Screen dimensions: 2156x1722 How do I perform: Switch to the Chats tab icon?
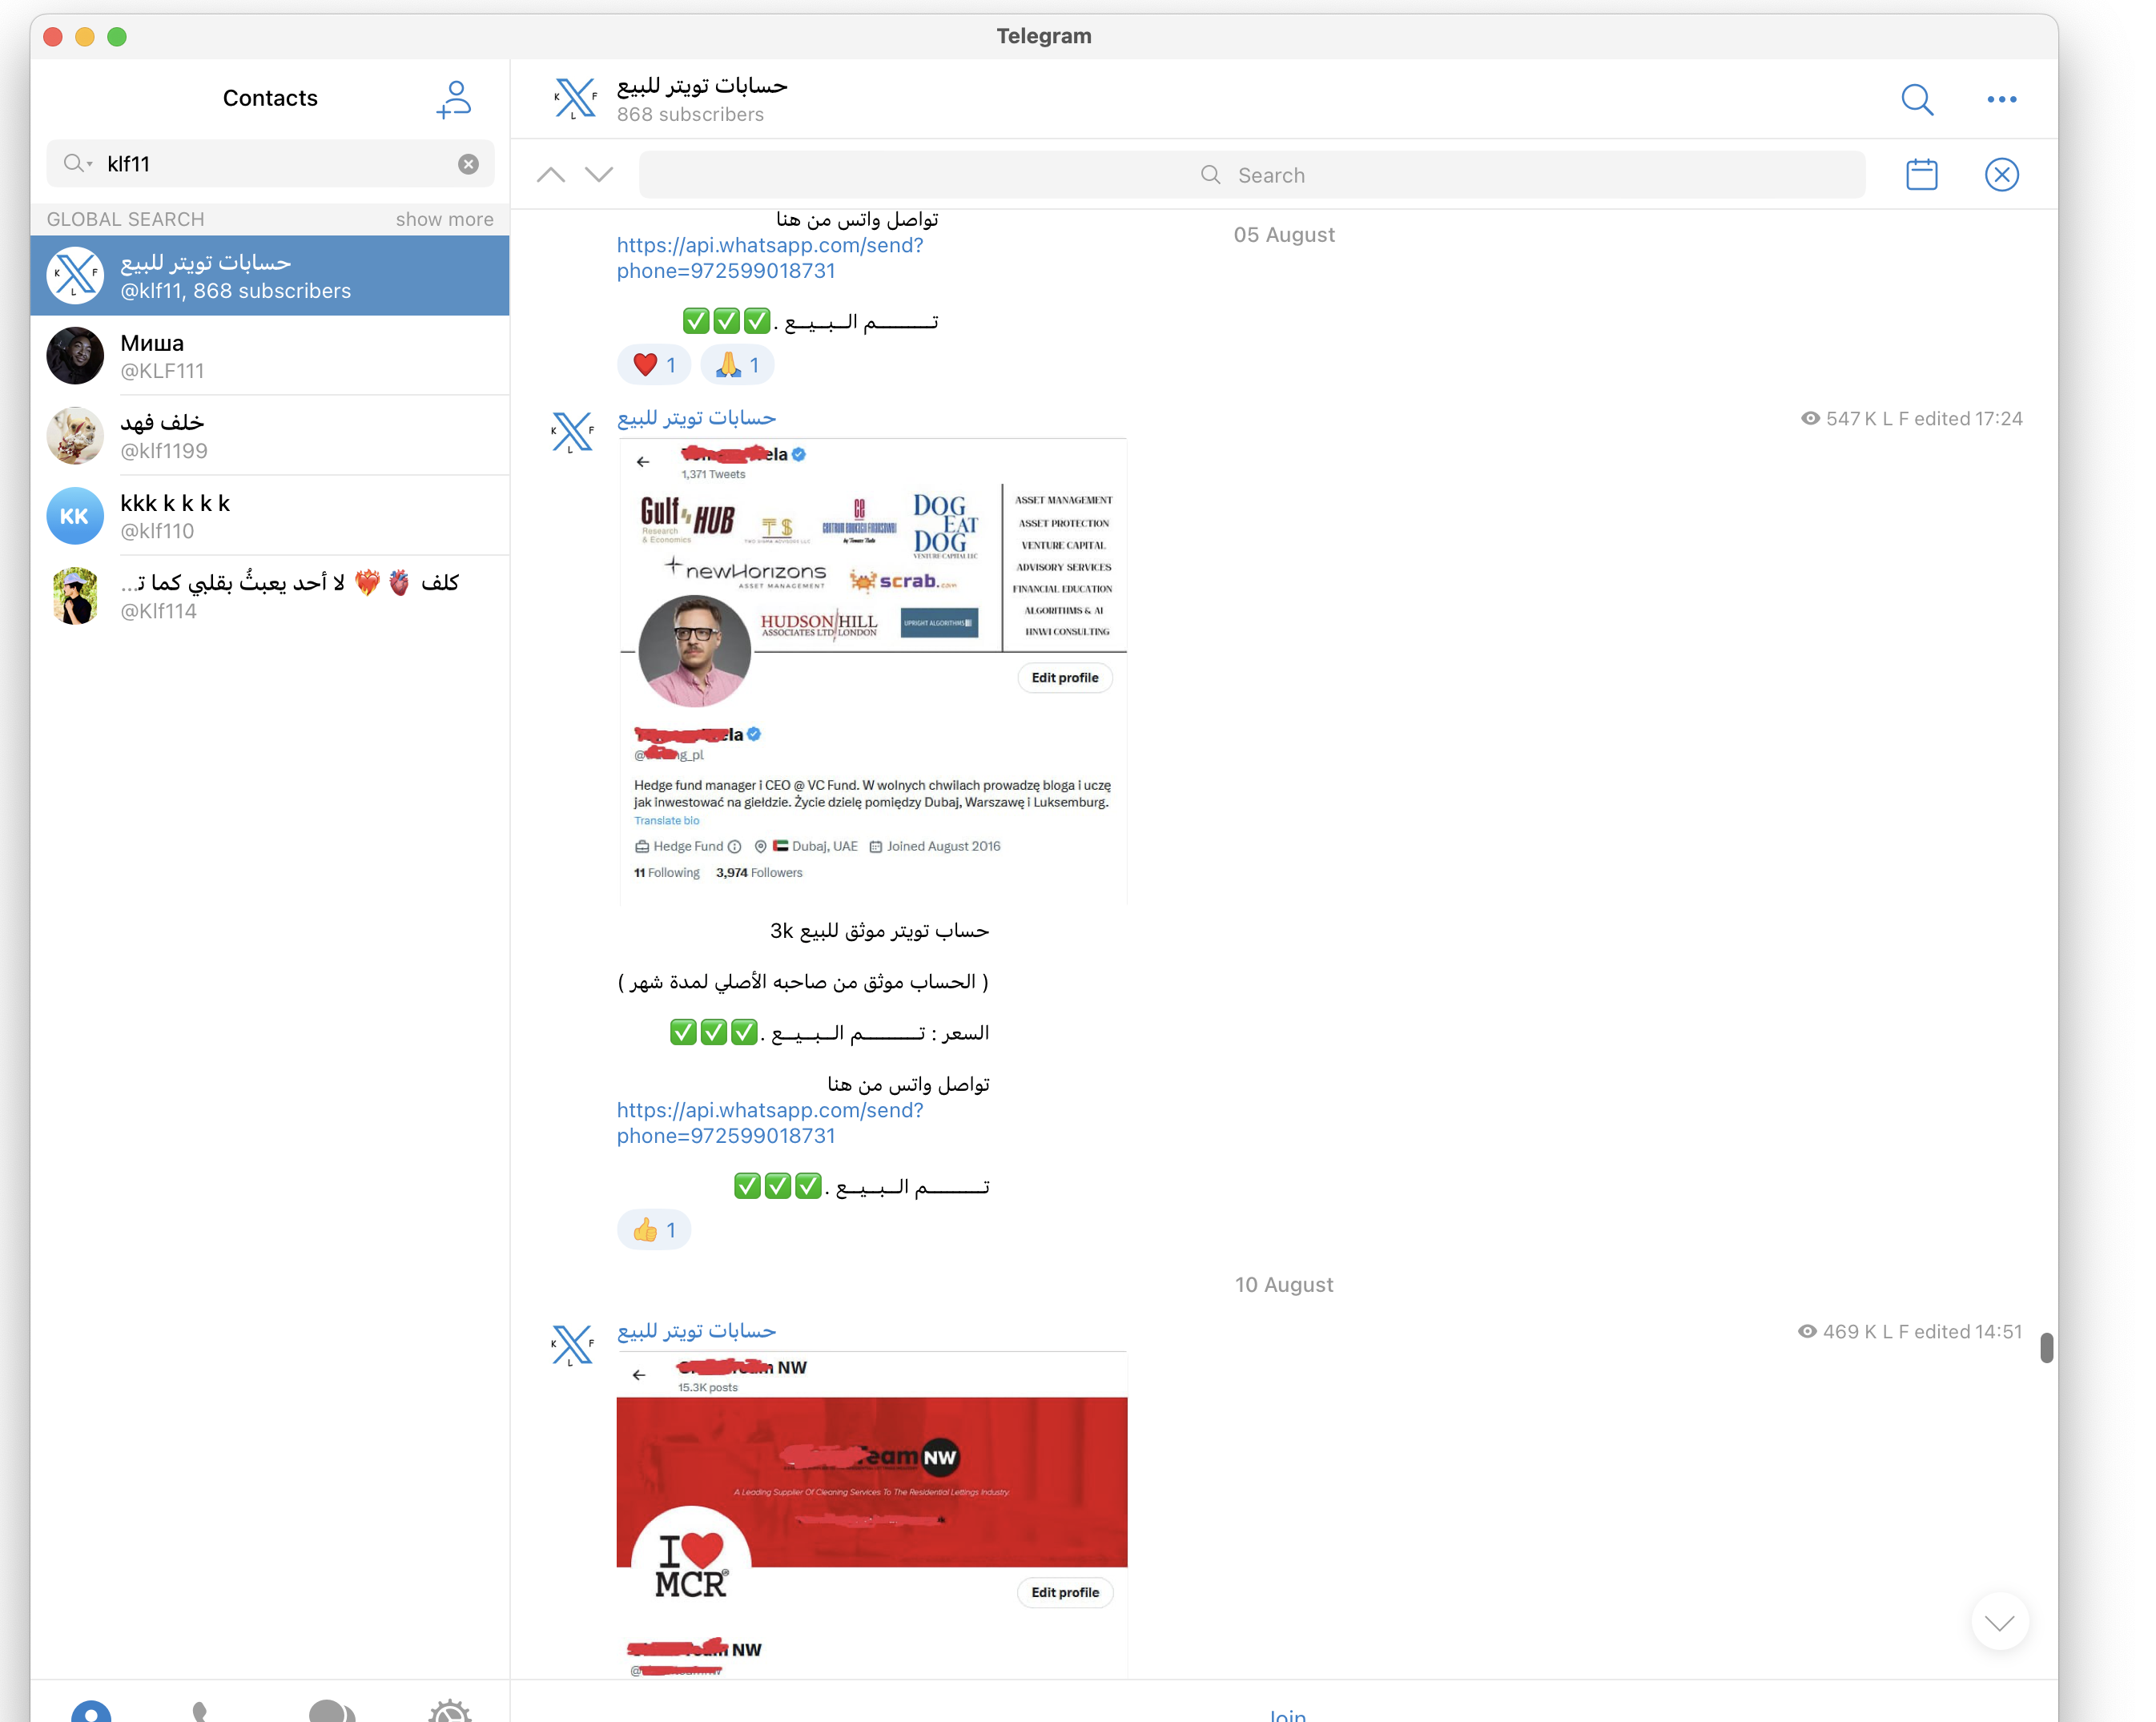coord(331,1710)
